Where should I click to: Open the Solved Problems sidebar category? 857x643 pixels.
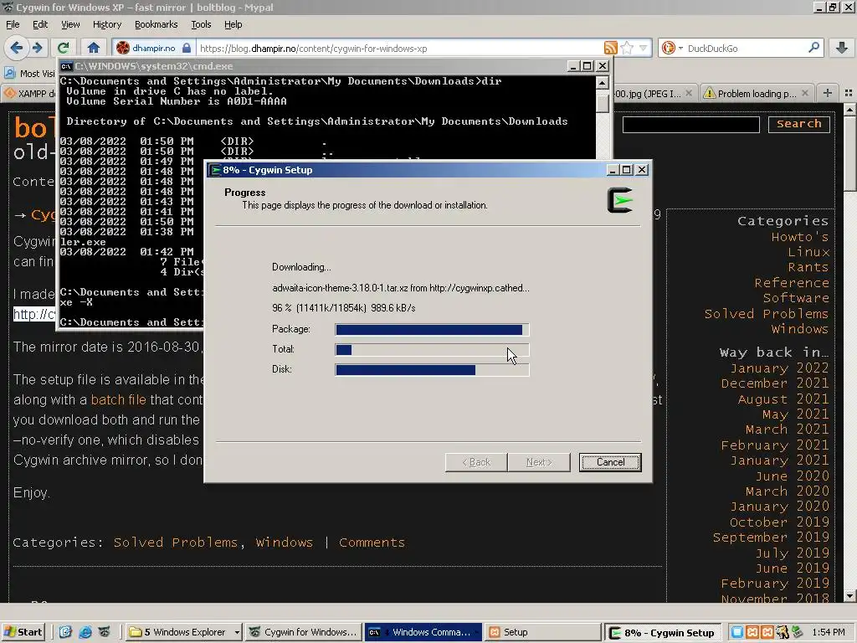(x=767, y=314)
